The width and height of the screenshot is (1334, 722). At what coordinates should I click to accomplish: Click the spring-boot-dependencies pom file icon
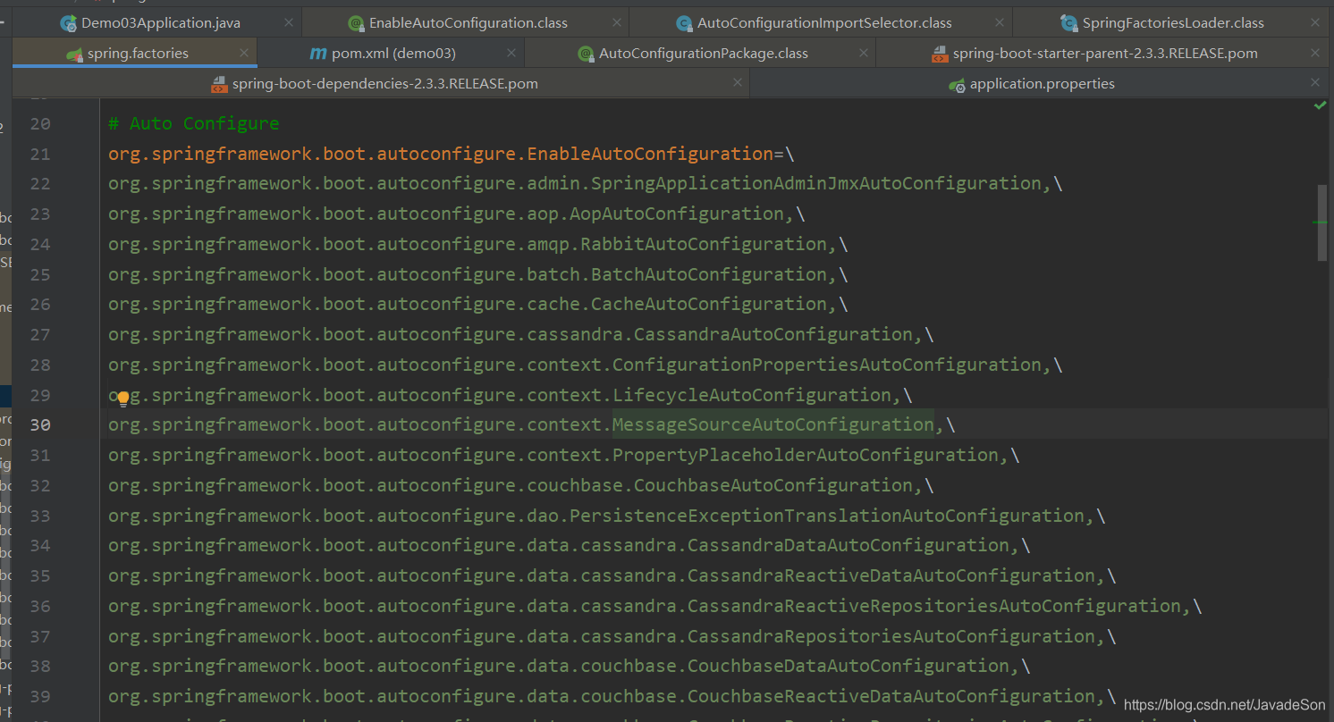click(219, 84)
